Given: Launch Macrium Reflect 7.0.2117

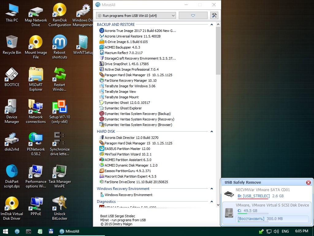Looking at the screenshot, I should [121, 53].
